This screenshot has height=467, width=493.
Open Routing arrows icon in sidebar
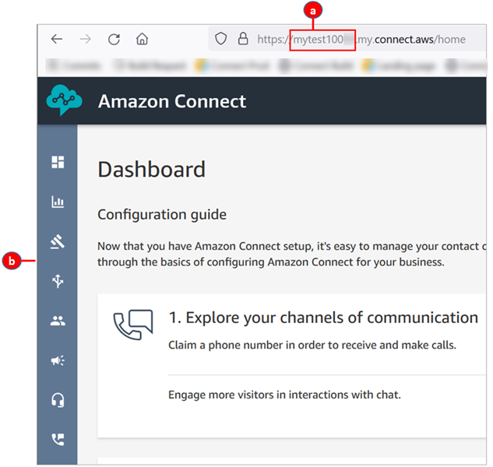coord(58,281)
